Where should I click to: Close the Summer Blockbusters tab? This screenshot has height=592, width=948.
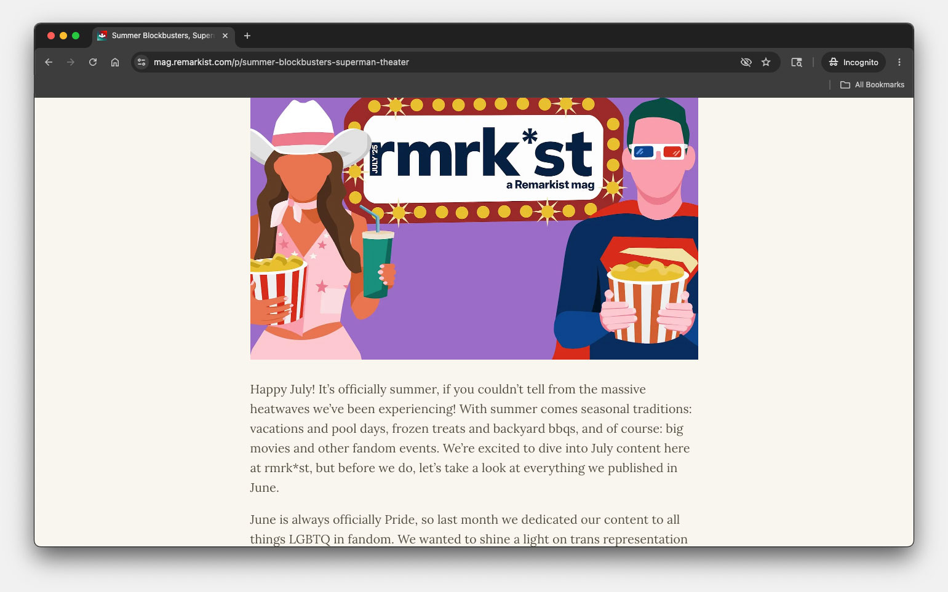tap(225, 36)
